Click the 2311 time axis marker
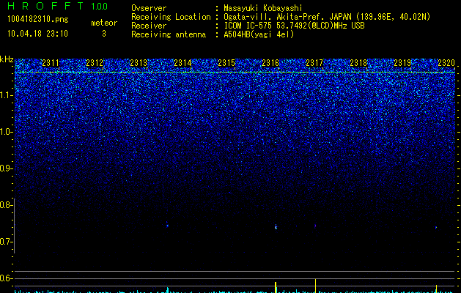461x293 pixels. point(51,63)
